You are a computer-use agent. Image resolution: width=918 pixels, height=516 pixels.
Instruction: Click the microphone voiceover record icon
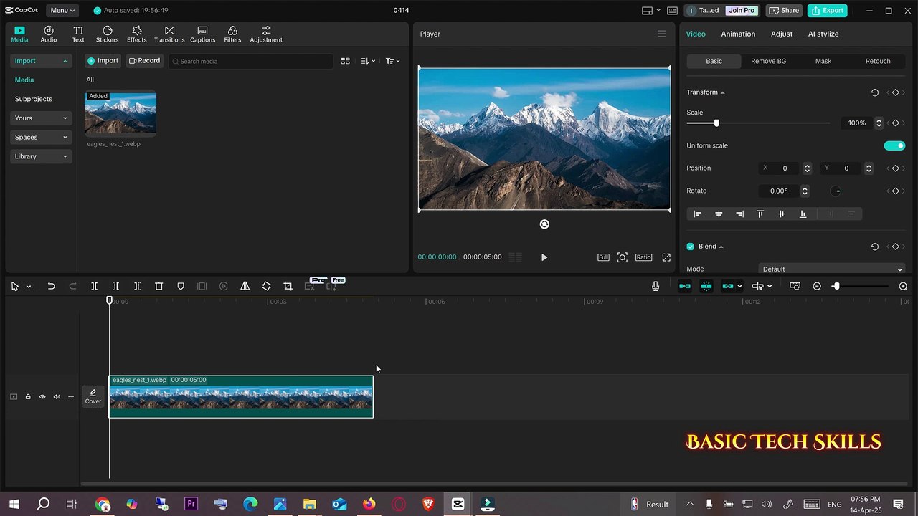point(655,286)
